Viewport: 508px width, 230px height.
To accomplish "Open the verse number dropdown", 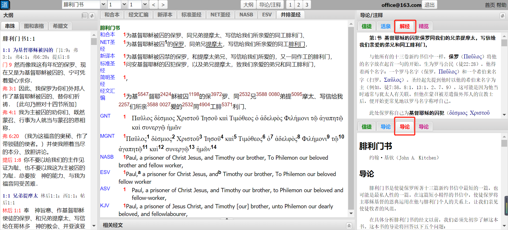I will pos(145,4).
